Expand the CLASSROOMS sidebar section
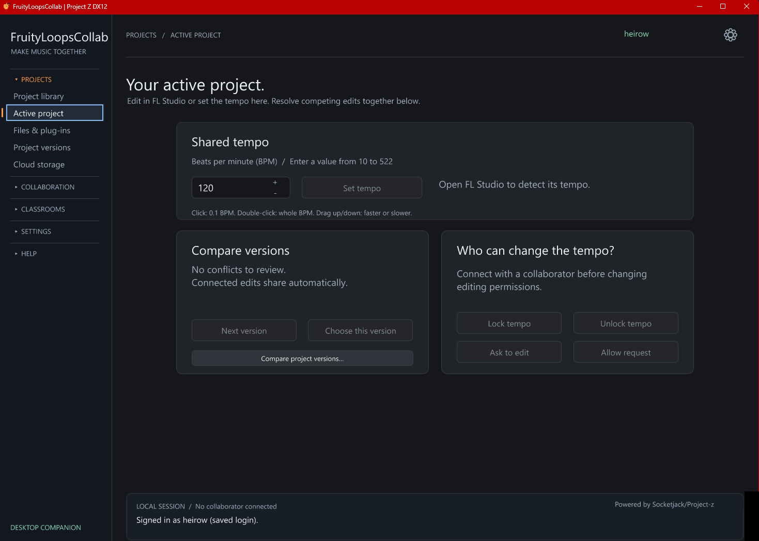 [39, 209]
